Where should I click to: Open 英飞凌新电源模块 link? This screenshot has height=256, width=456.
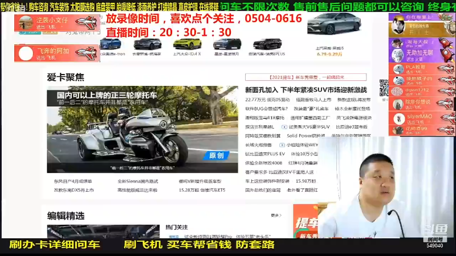click(354, 118)
